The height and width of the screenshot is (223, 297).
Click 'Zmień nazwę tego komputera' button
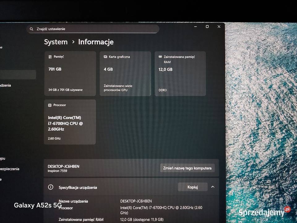click(187, 168)
